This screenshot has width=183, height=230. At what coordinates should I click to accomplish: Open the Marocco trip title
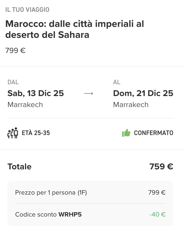(x=74, y=29)
